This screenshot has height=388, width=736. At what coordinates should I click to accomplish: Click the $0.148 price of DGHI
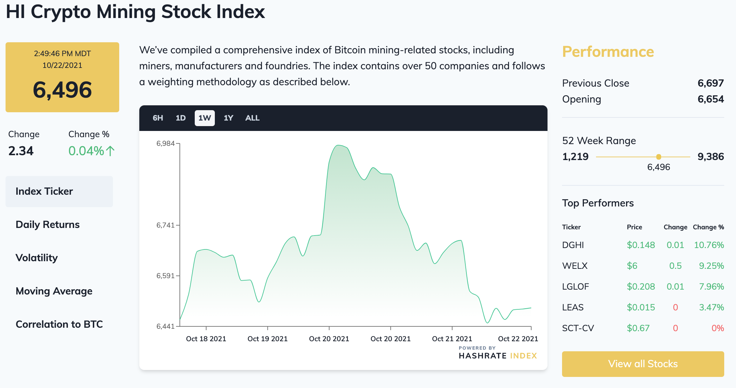[641, 245]
